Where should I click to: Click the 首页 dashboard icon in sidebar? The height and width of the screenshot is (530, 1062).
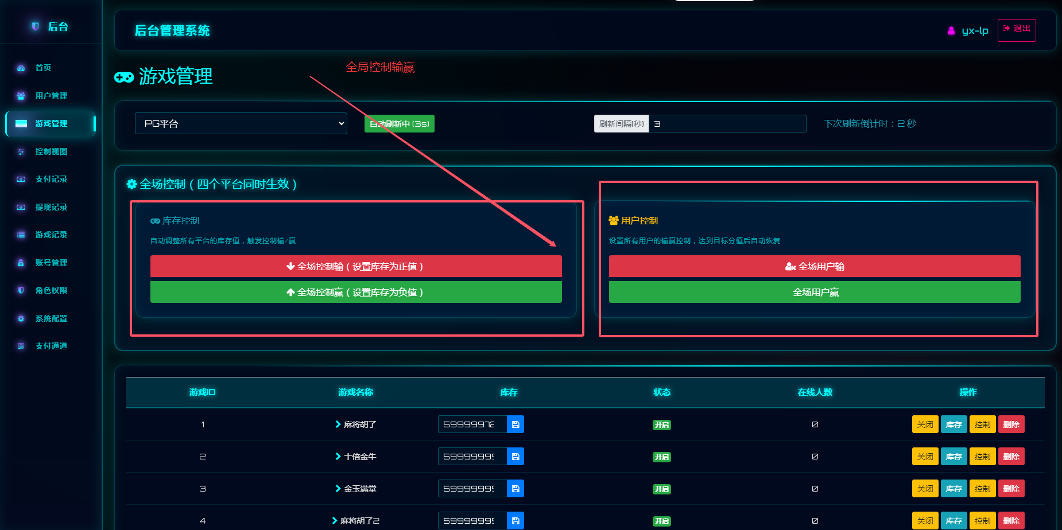21,68
